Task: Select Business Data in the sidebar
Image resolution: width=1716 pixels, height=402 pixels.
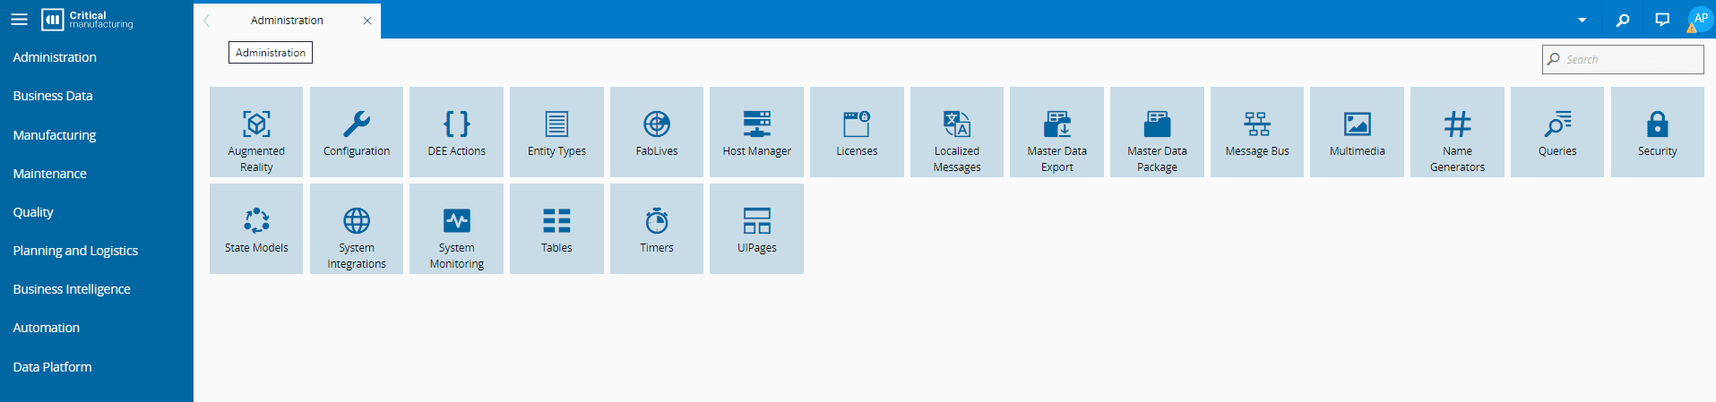Action: 53,96
